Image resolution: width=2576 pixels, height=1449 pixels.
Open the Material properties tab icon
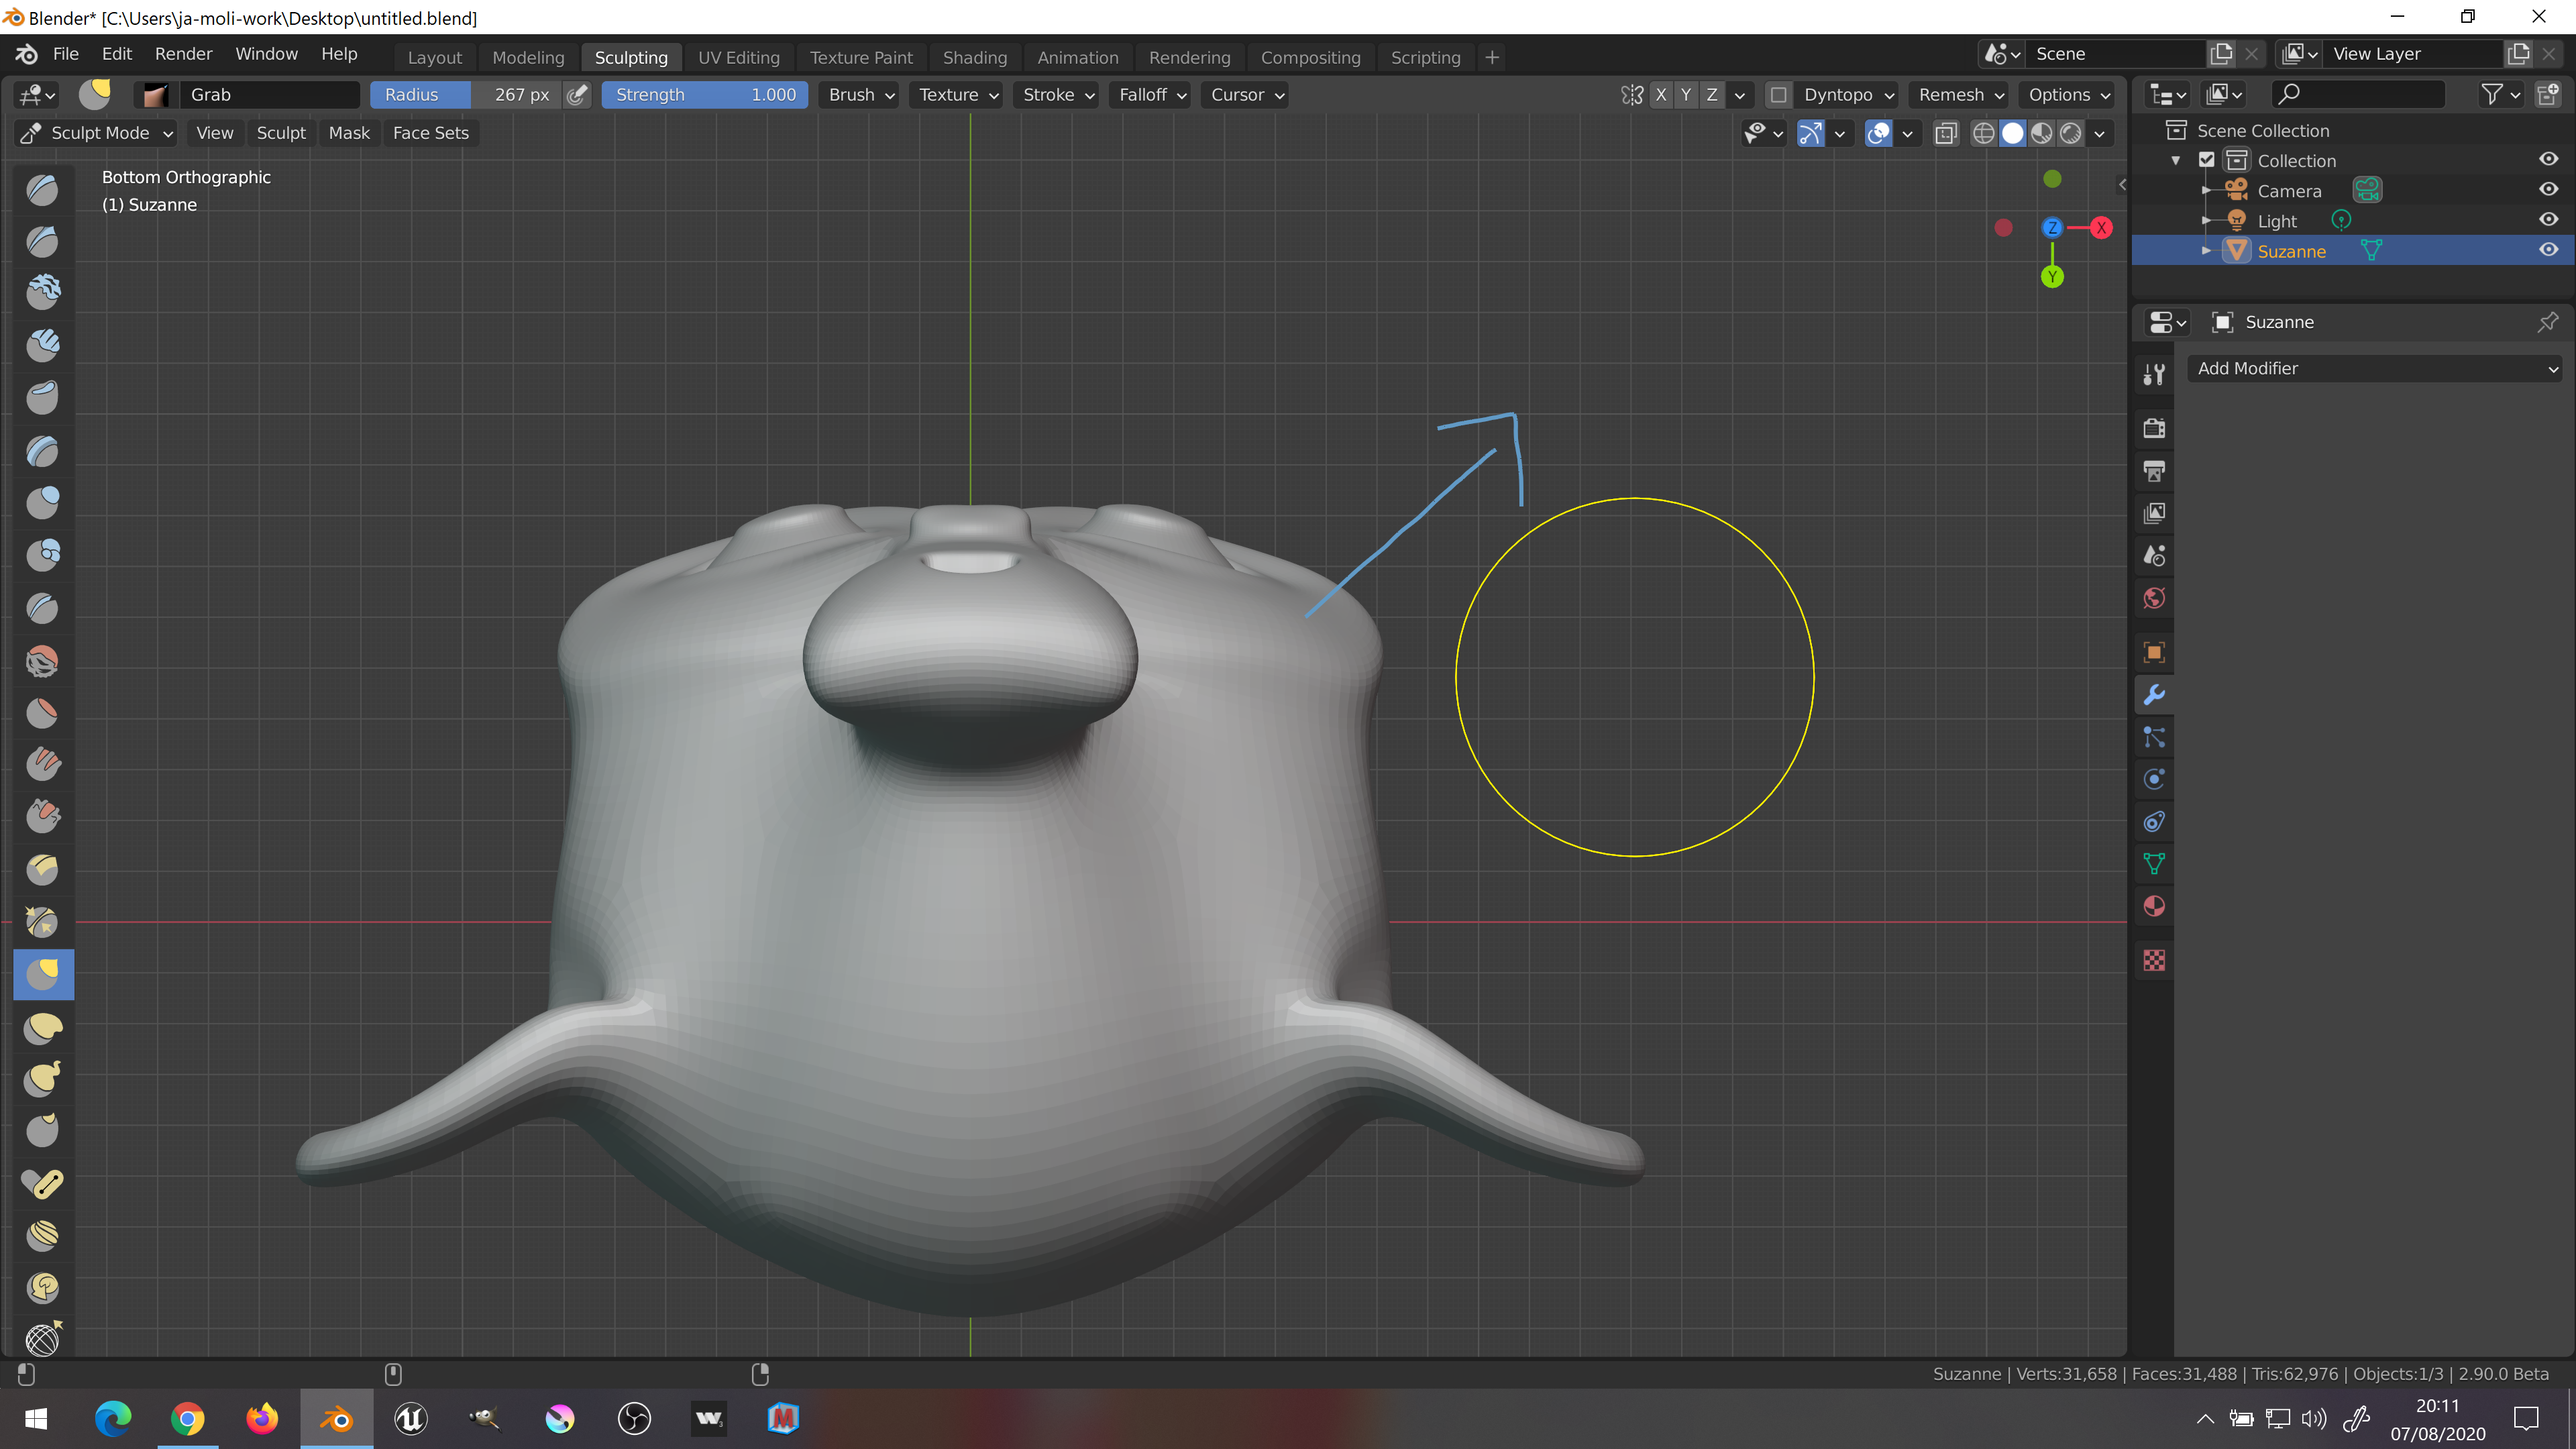pos(2154,906)
